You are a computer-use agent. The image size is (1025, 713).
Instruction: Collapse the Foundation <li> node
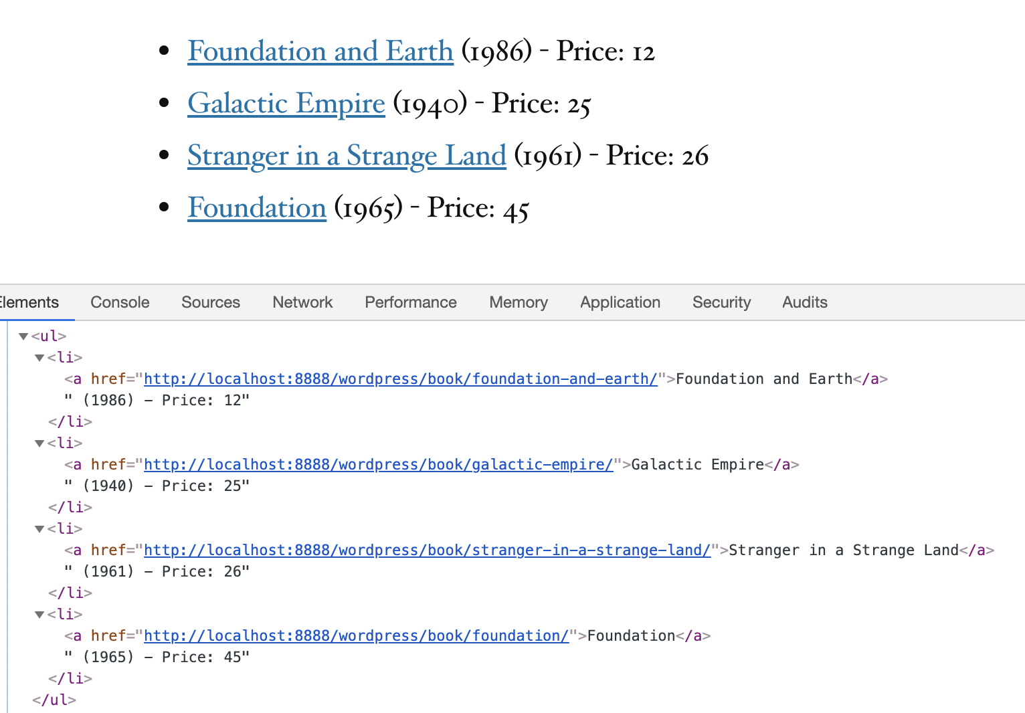click(39, 614)
